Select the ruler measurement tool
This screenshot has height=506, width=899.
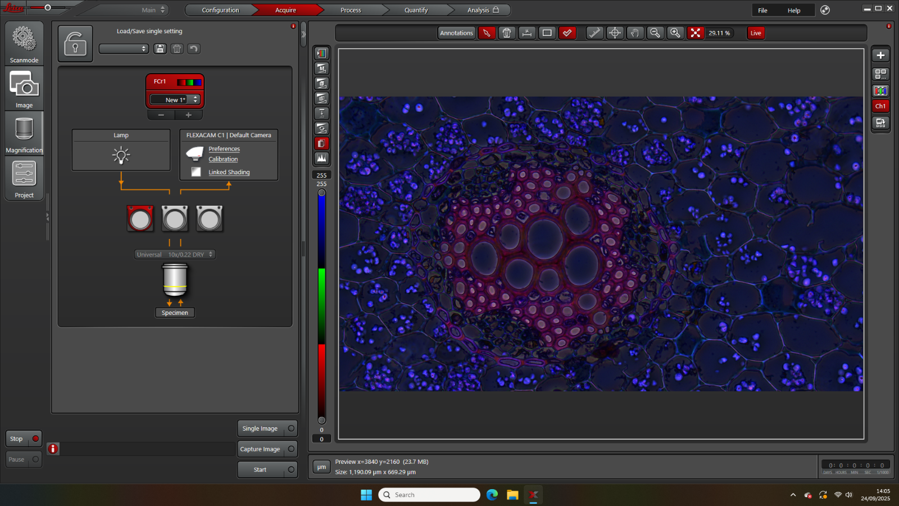coord(594,33)
